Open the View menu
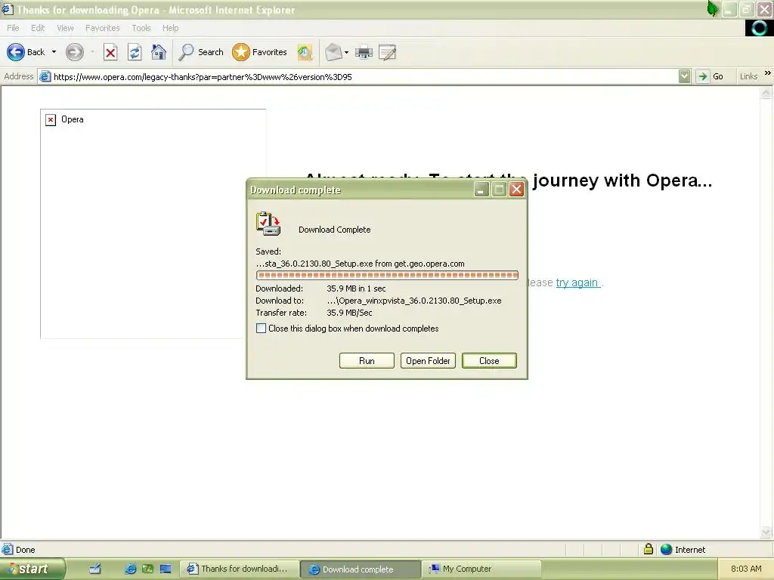This screenshot has width=774, height=580. tap(65, 28)
